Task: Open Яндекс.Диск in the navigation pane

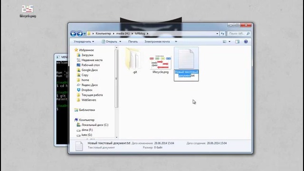Action: tap(89, 85)
